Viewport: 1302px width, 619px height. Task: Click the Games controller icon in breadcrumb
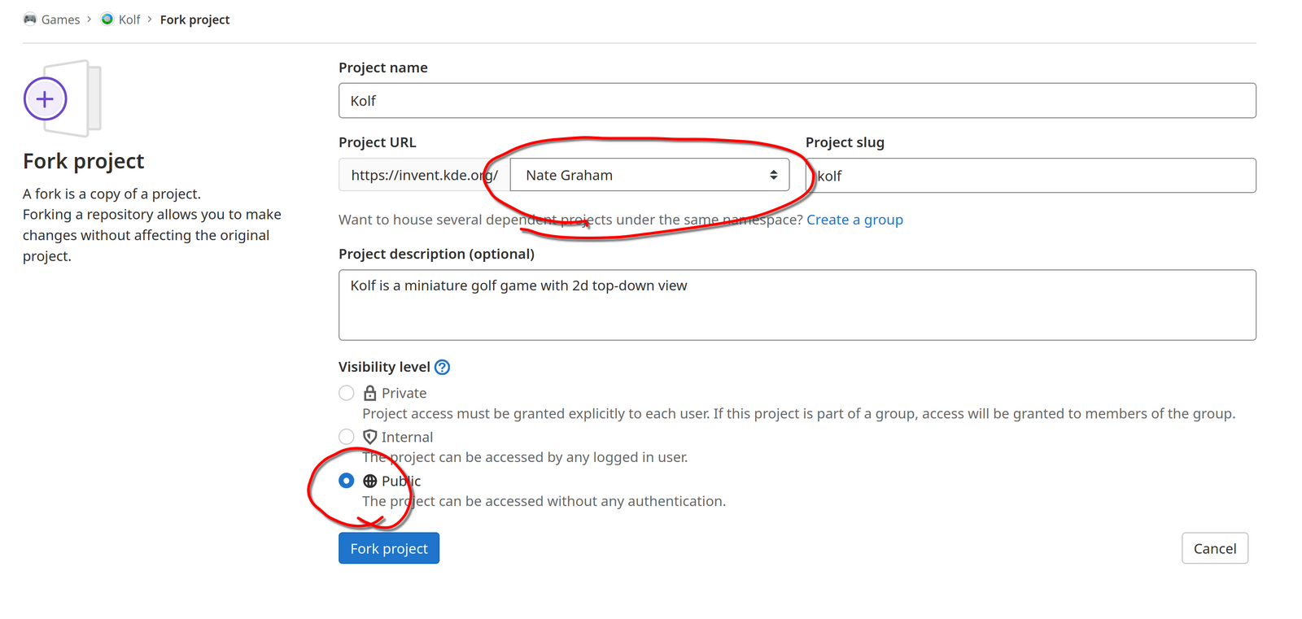click(30, 20)
